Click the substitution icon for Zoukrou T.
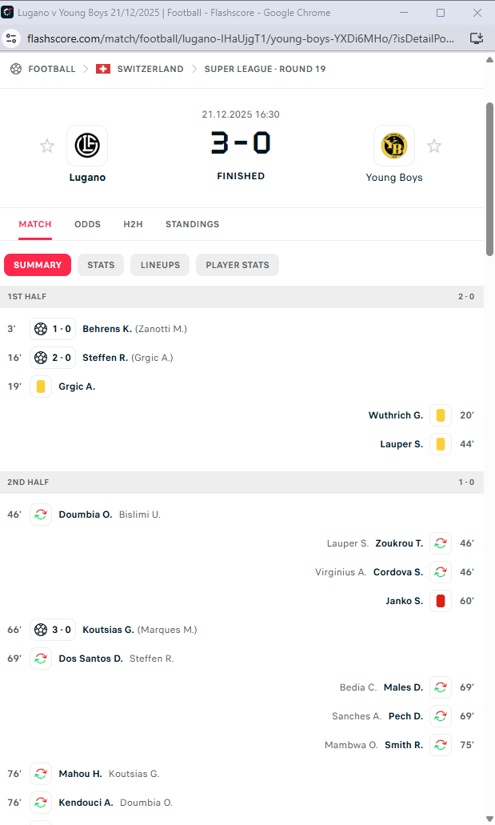 click(441, 543)
